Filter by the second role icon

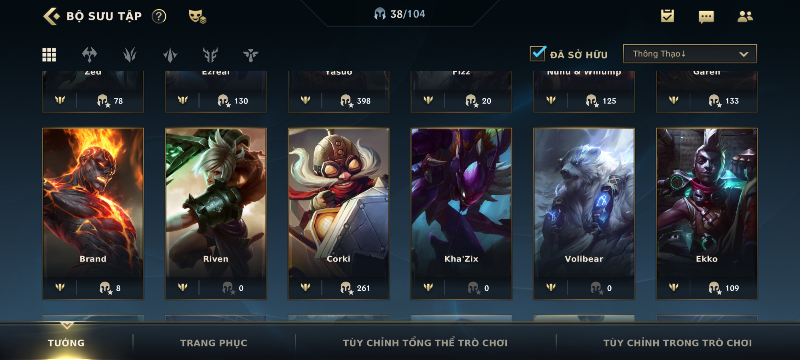[x=89, y=55]
